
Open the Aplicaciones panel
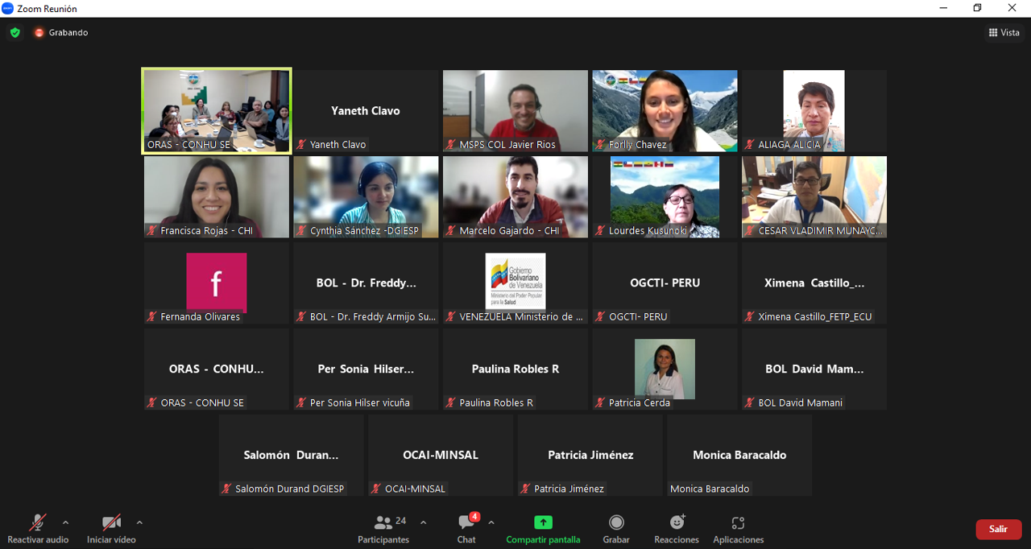[x=738, y=523]
